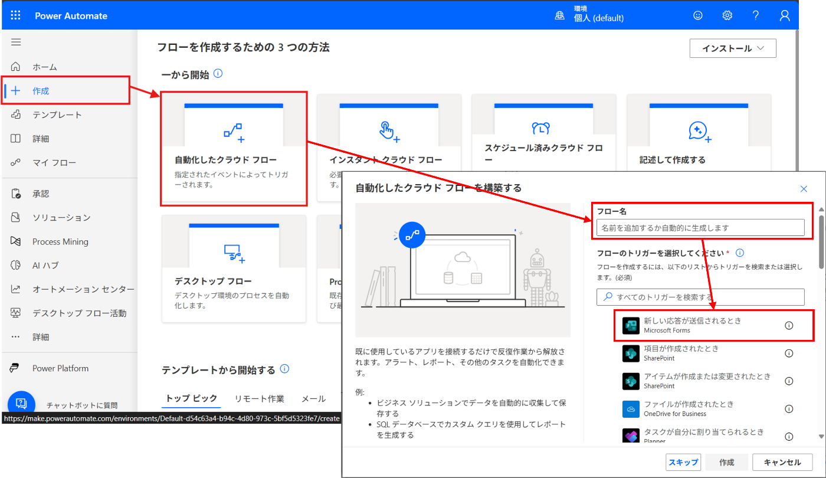This screenshot has height=478, width=826.
Task: Click the フロー名 input field
Action: 700,228
